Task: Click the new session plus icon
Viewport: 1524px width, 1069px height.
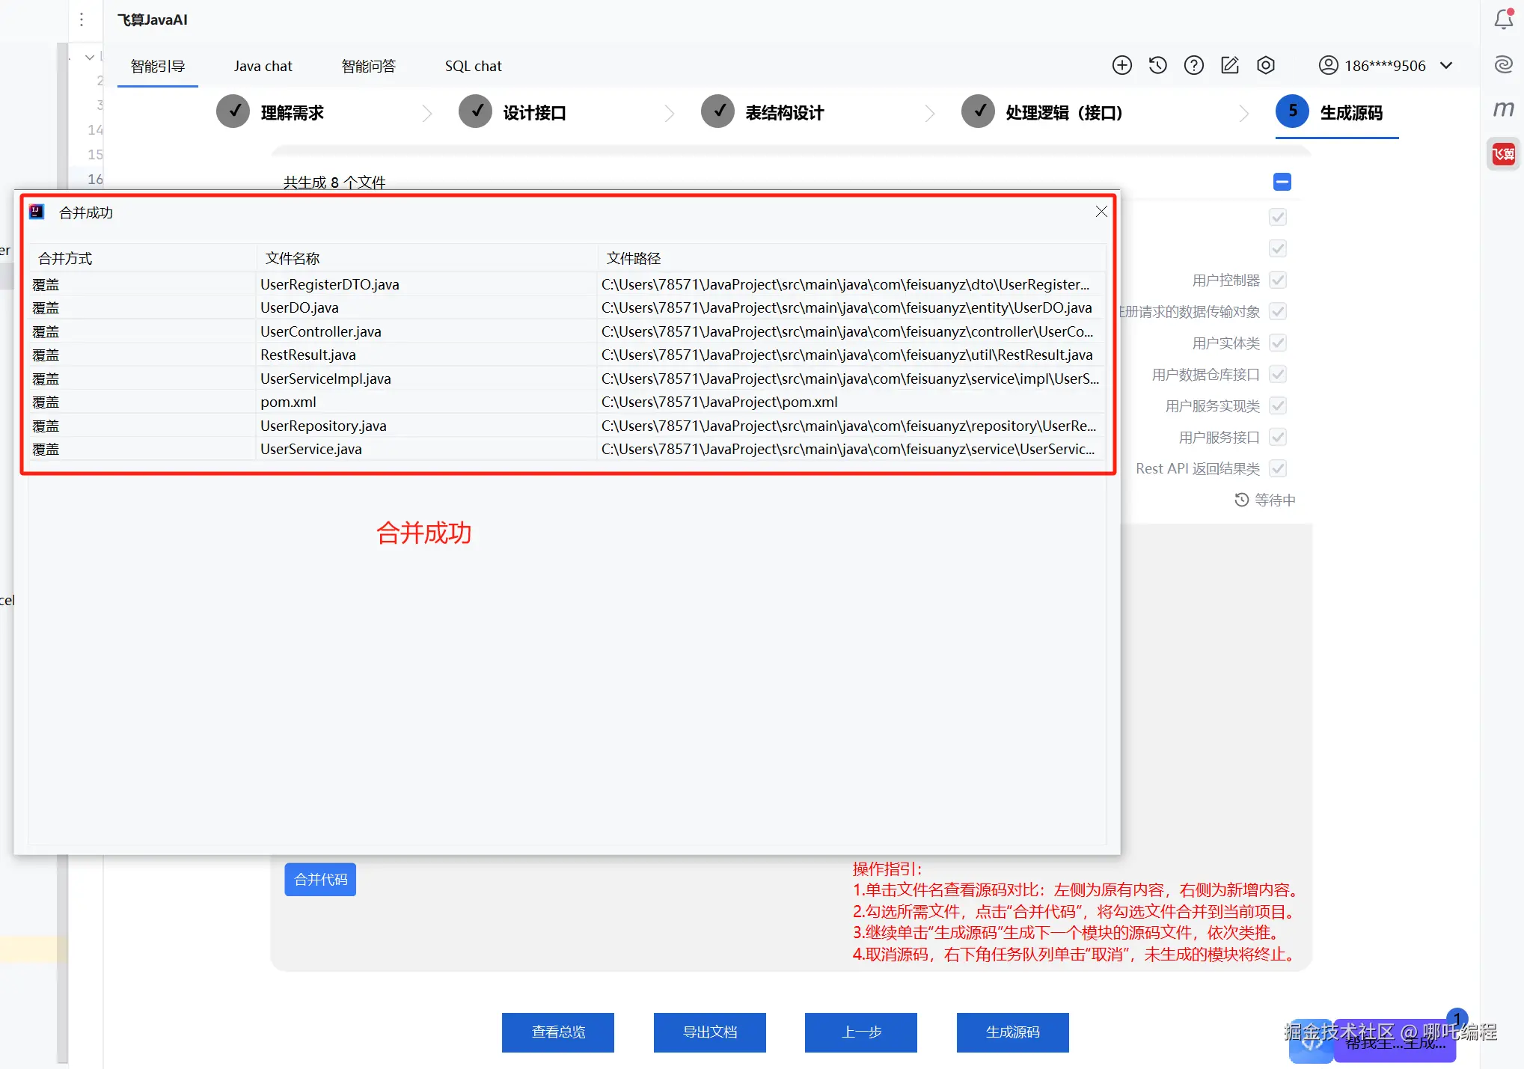Action: pyautogui.click(x=1121, y=66)
